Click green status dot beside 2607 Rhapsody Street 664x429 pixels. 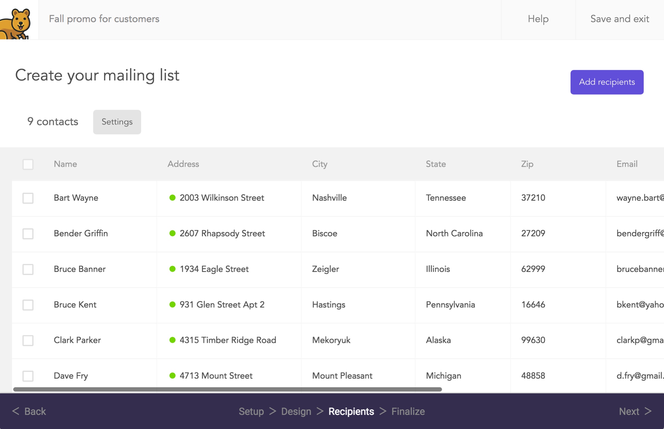click(172, 233)
